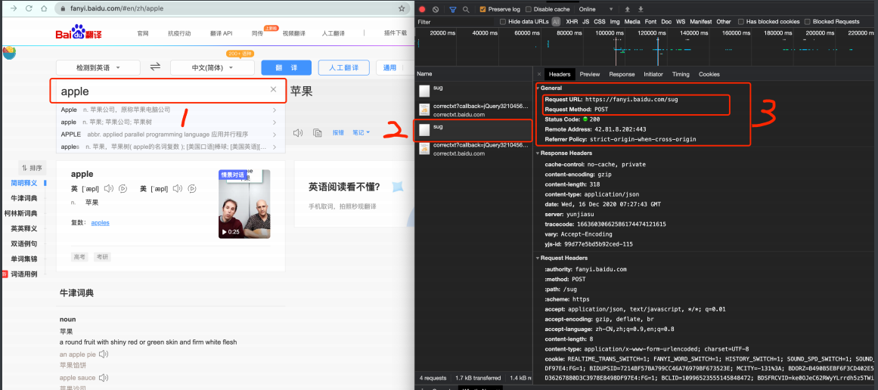
Task: Click the British pronunciation follow-read circle icon
Action: 123,188
